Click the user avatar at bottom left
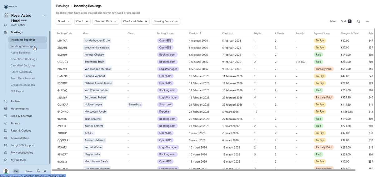The image size is (375, 177). pyautogui.click(x=6, y=171)
